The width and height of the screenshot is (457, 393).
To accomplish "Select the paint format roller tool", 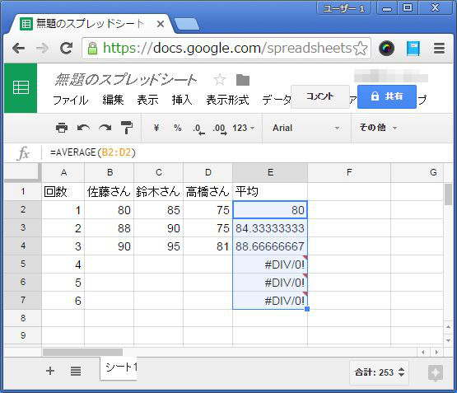I will coord(127,128).
